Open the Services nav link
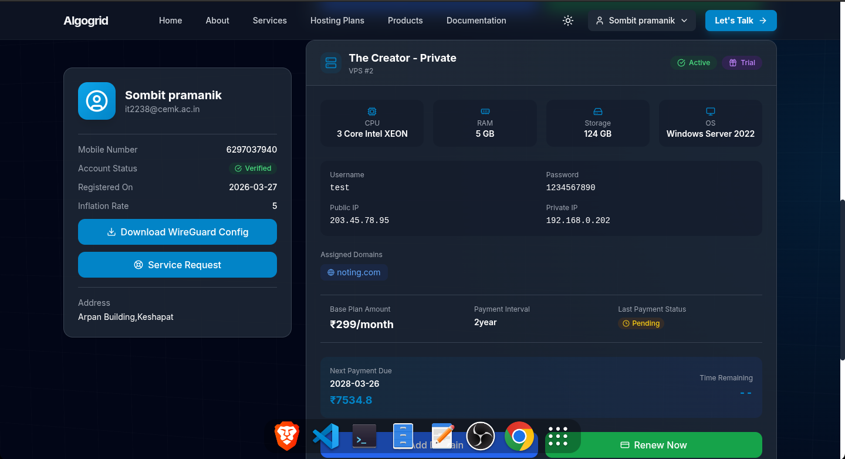 (269, 21)
